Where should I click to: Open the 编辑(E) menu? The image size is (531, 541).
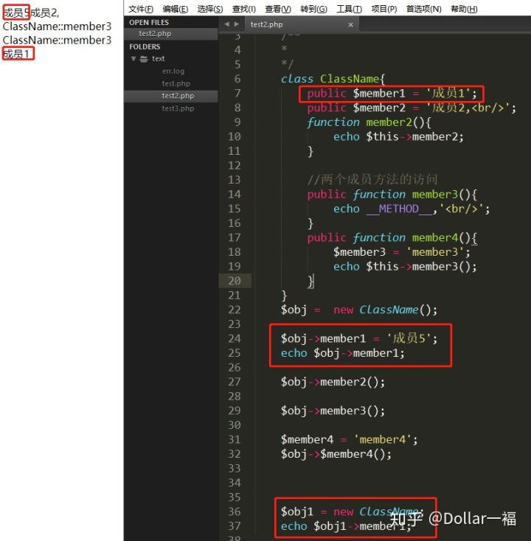176,9
